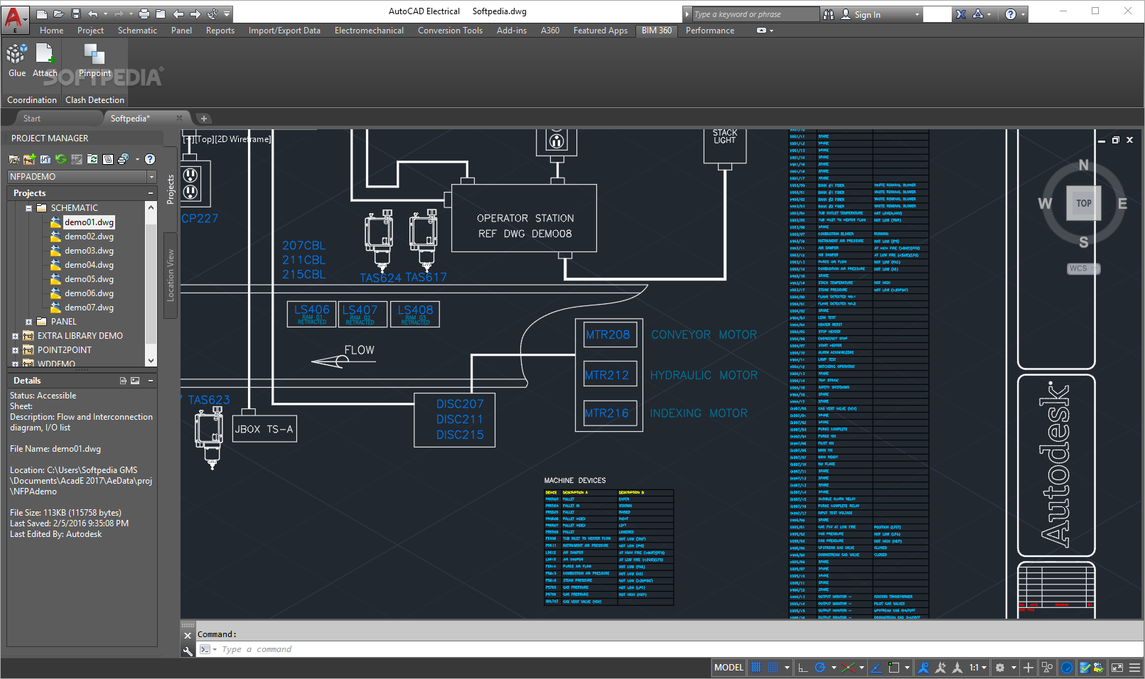
Task: Go to the next project drawing
Action: (195, 14)
